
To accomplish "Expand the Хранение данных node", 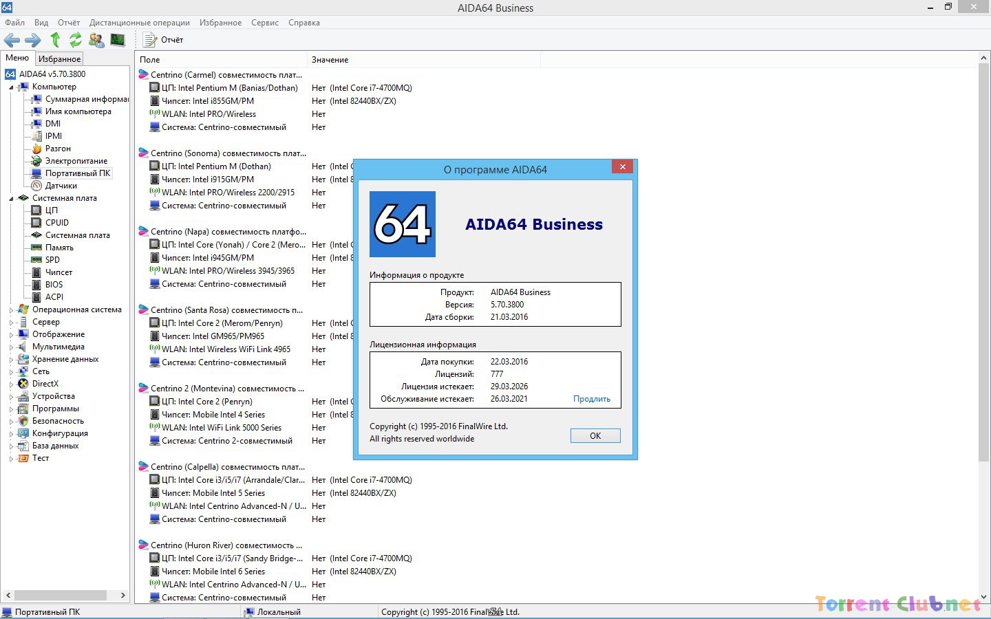I will point(11,360).
